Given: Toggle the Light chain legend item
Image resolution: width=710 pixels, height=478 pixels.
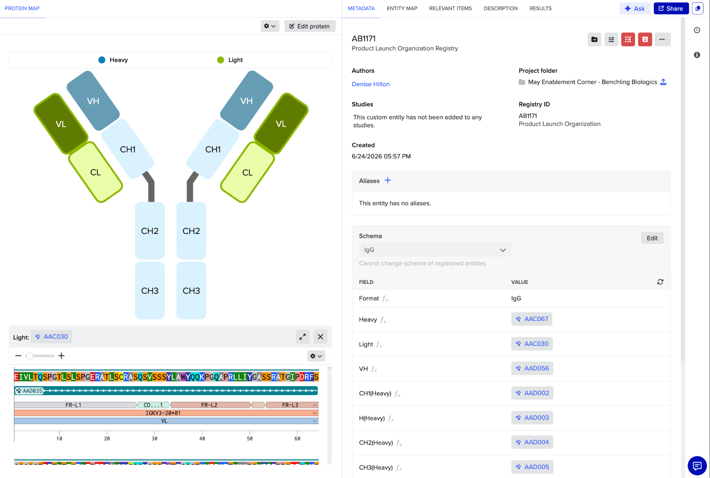Looking at the screenshot, I should 230,60.
